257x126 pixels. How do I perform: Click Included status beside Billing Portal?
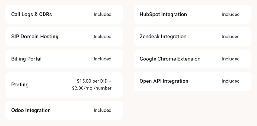102,59
